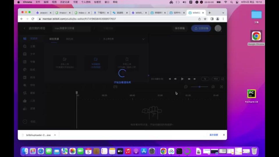Click the user avatar at top right

coord(218,28)
